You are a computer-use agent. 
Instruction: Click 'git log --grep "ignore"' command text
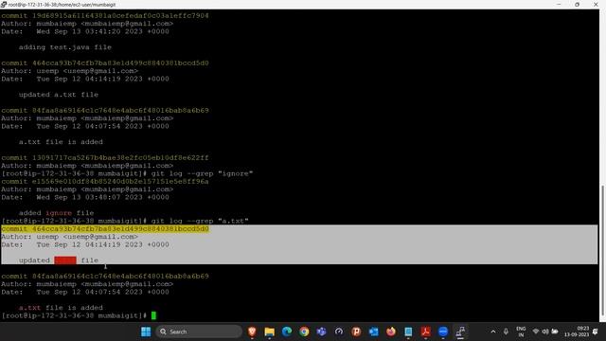point(202,173)
